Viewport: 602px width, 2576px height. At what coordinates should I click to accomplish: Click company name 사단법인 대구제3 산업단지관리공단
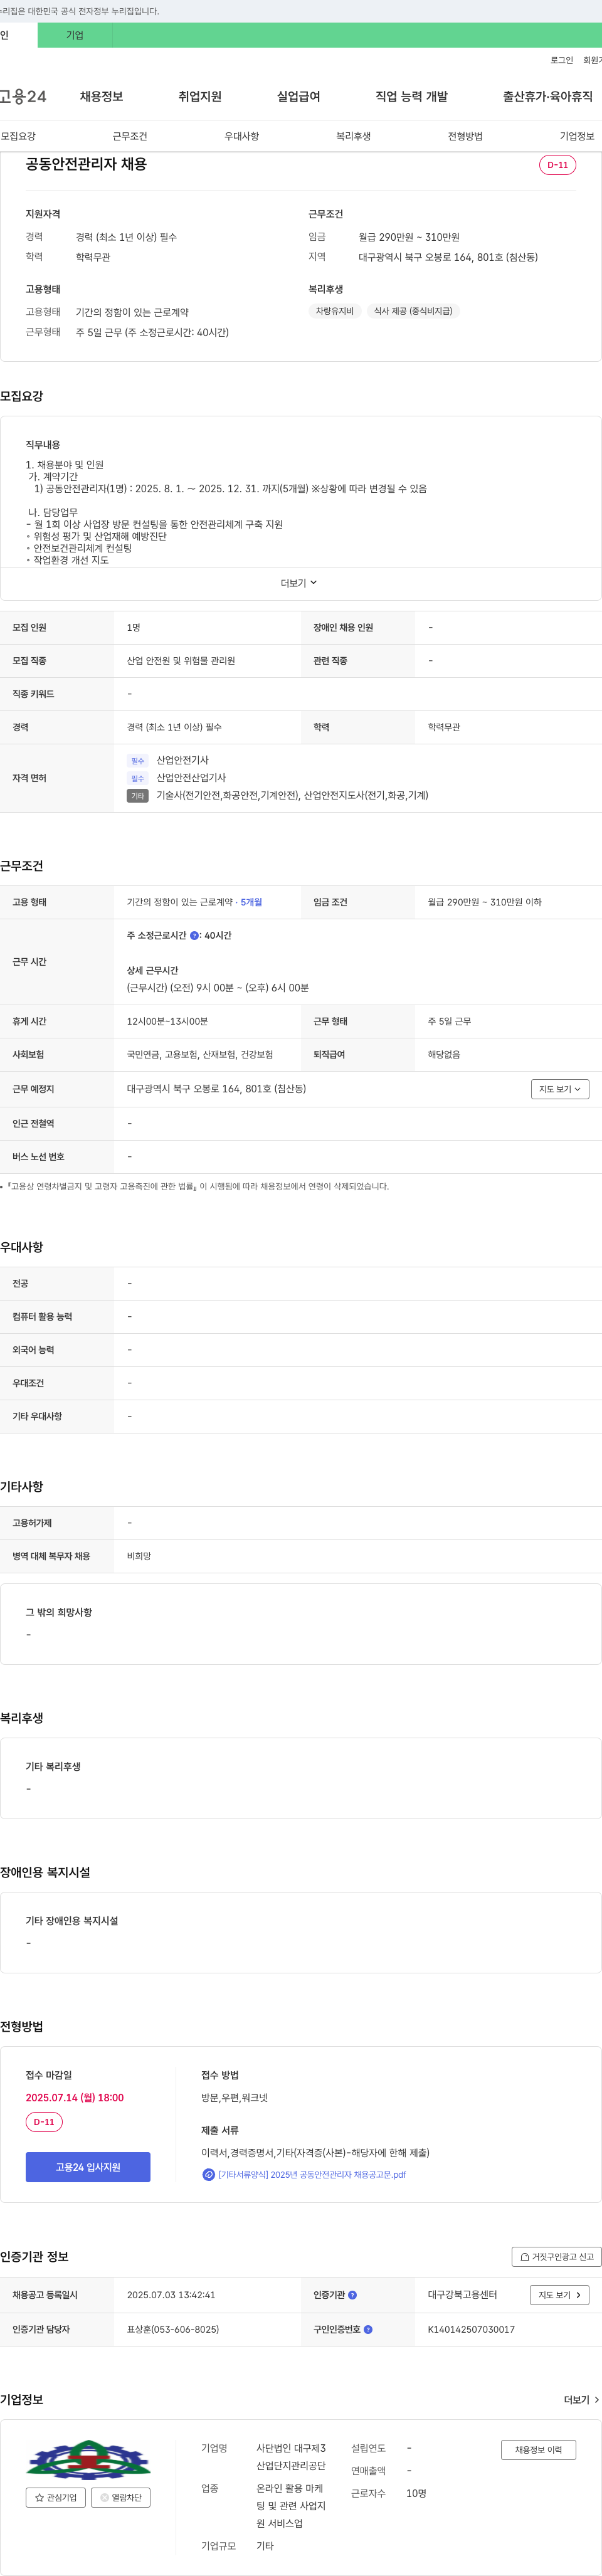click(291, 2457)
